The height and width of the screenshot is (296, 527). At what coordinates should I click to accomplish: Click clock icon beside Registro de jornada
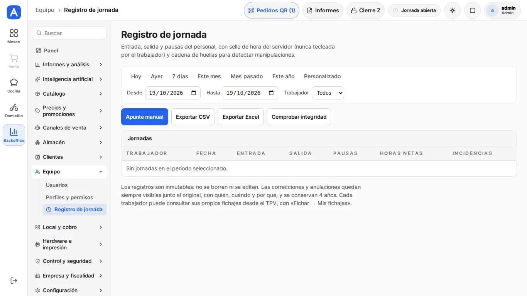pos(49,210)
